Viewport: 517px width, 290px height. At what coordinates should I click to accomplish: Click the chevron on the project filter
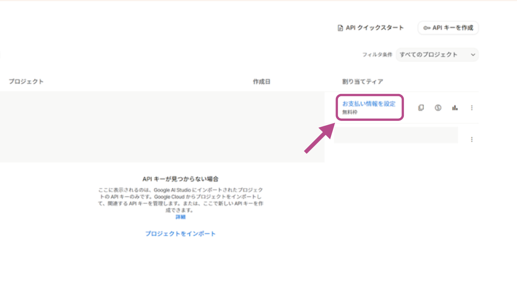point(473,55)
